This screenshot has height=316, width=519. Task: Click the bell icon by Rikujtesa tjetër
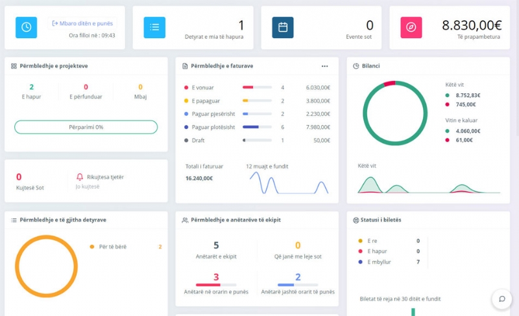tap(80, 177)
